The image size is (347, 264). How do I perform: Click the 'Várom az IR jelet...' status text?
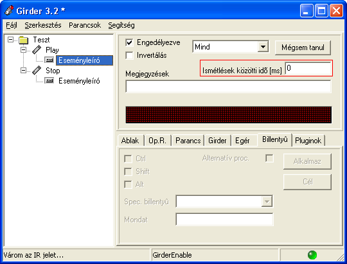coord(33,255)
